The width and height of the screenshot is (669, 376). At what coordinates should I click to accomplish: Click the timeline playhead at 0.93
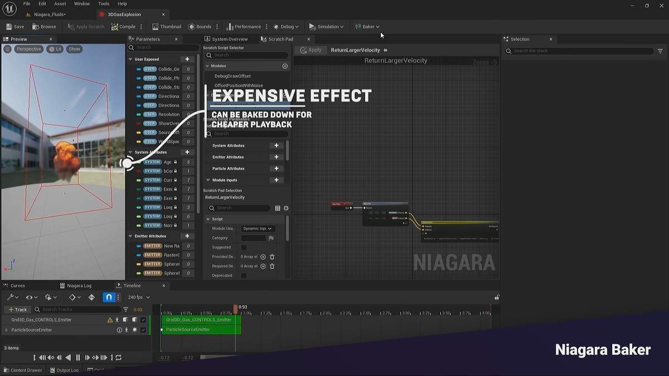[236, 309]
